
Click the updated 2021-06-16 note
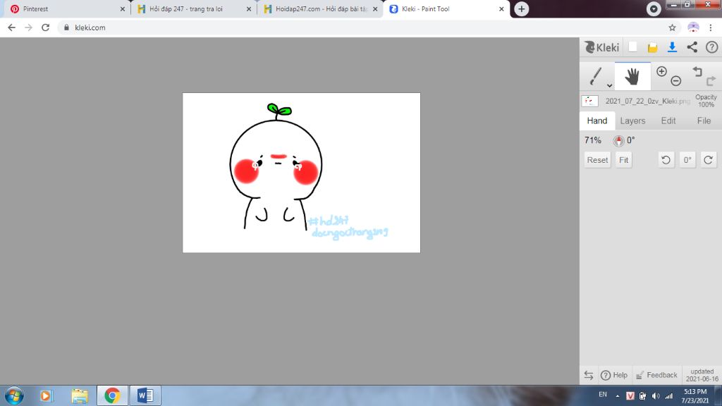[x=702, y=375]
